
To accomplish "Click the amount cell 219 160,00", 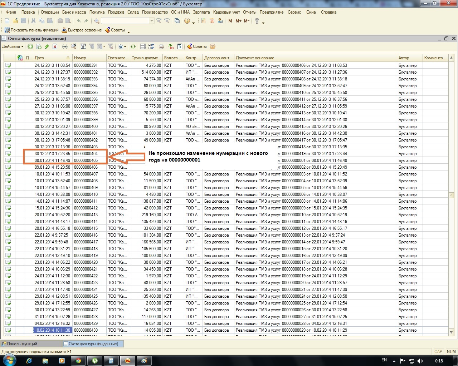I will click(146, 215).
